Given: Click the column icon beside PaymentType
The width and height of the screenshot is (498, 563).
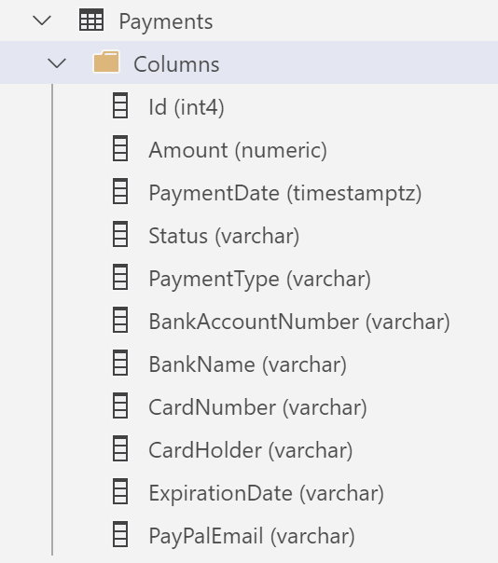Looking at the screenshot, I should pos(120,277).
